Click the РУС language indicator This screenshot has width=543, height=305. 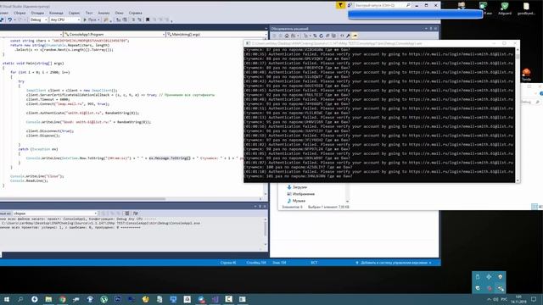coord(504,299)
